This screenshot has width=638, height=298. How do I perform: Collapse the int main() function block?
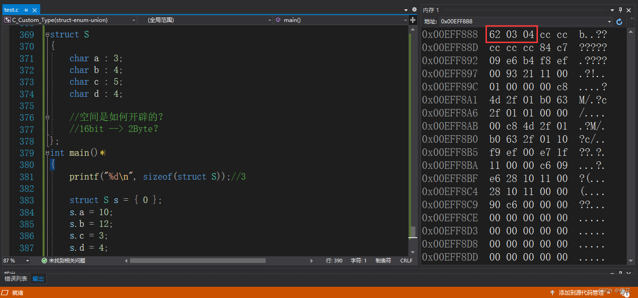47,153
